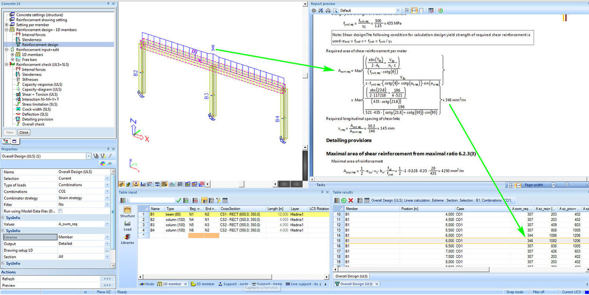The height and width of the screenshot is (295, 589).
Task: Open Drawing setup 1D ellipsis button
Action: (108, 250)
